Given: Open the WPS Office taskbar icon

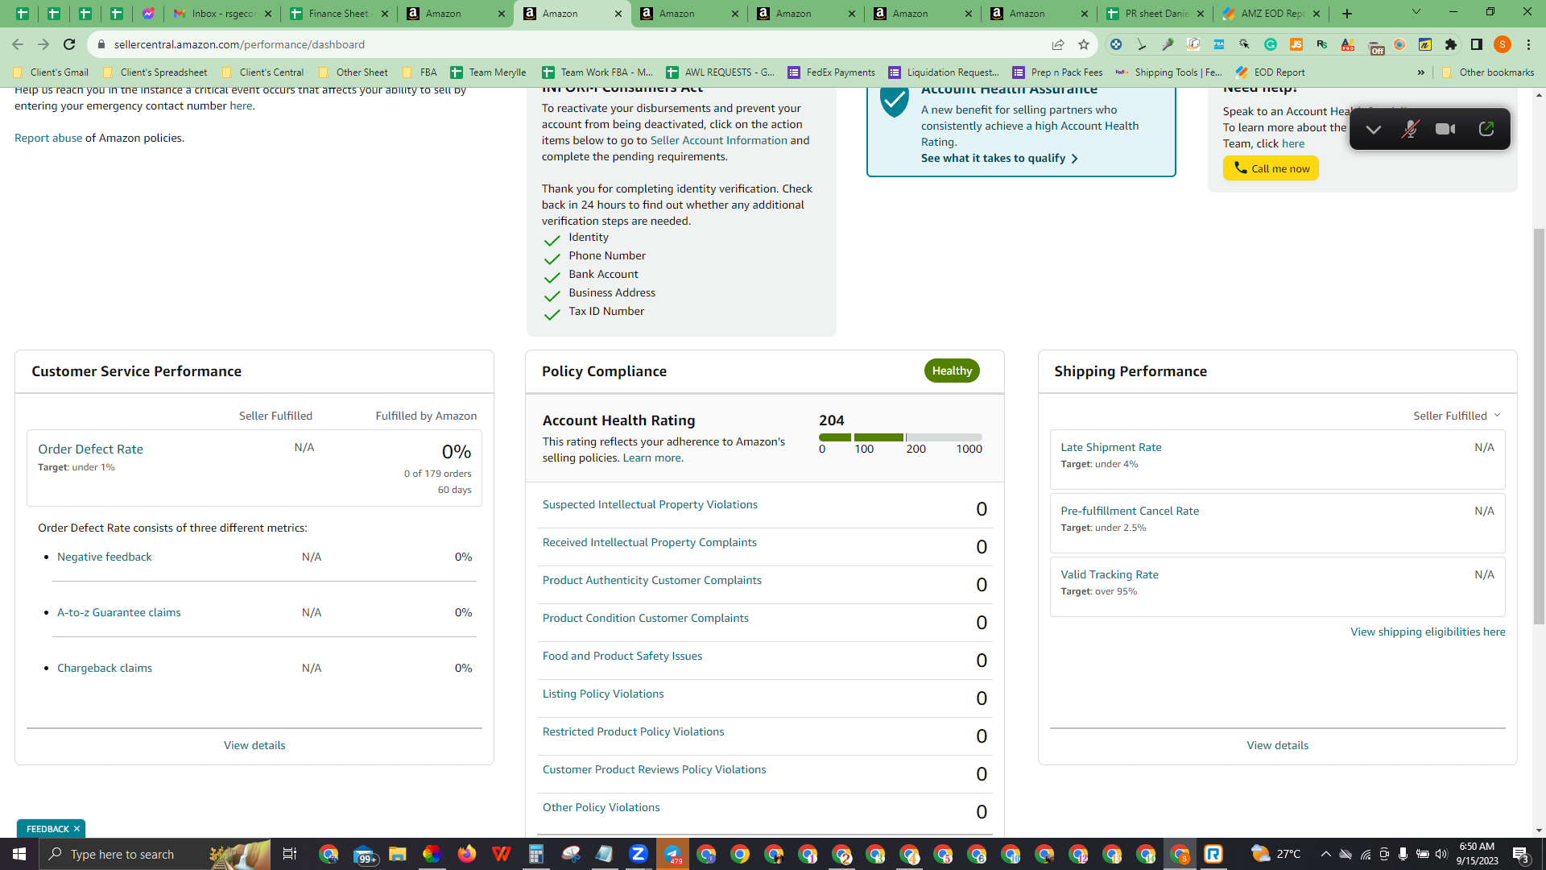Looking at the screenshot, I should (x=502, y=854).
